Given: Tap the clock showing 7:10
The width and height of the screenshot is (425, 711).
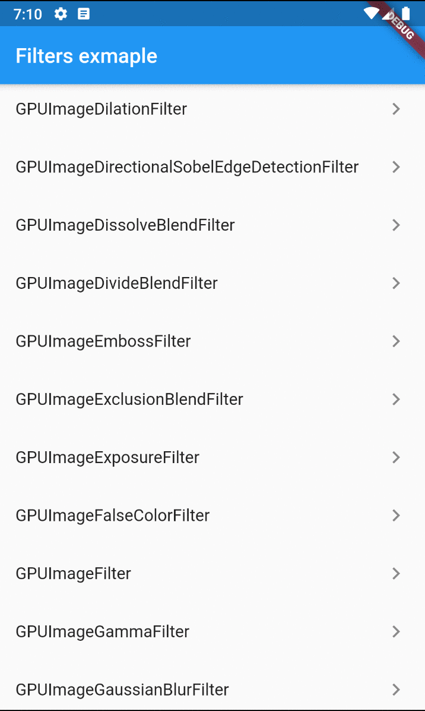Looking at the screenshot, I should [27, 14].
